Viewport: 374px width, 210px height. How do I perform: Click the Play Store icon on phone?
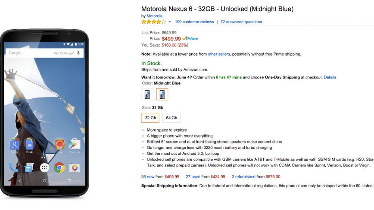click(74, 144)
